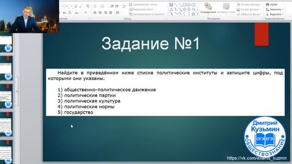
Task: Open Заливка фигуры color options
Action: (x=250, y=5)
